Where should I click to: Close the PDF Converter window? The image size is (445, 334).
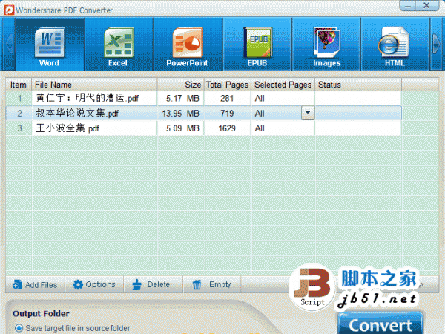click(x=427, y=6)
